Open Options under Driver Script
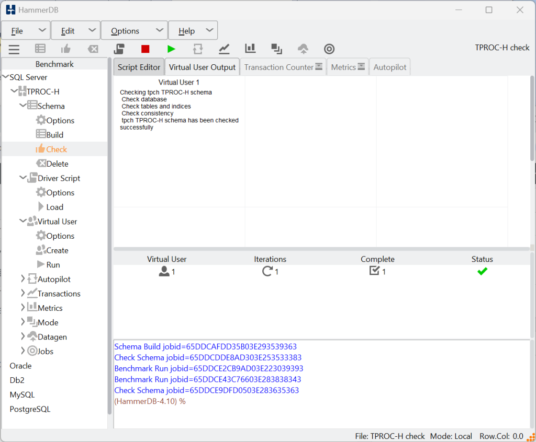The width and height of the screenshot is (536, 442). [x=55, y=192]
